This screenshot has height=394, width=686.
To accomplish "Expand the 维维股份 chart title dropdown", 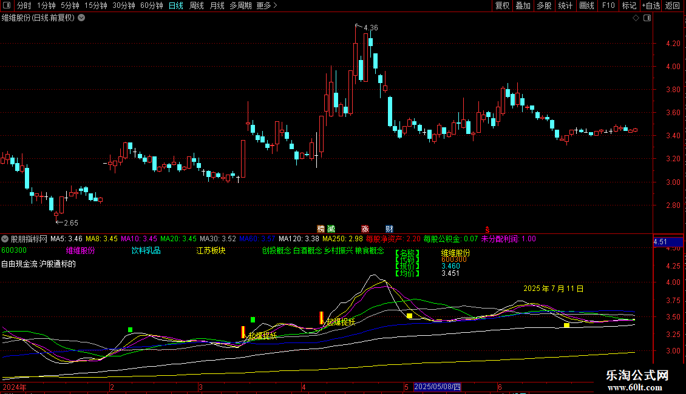I will [x=82, y=18].
